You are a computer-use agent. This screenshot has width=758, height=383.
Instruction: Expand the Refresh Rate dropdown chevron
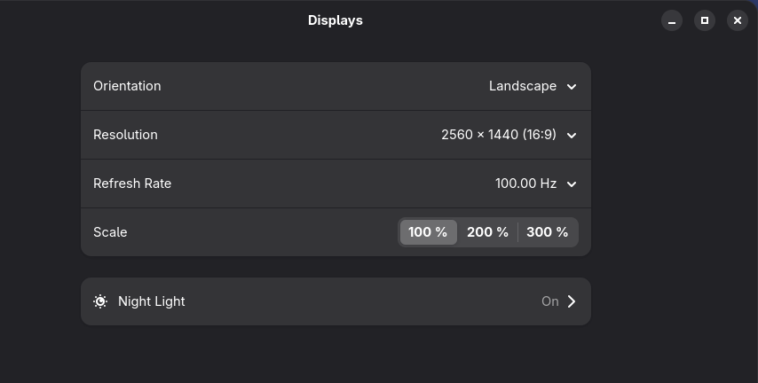click(x=572, y=184)
